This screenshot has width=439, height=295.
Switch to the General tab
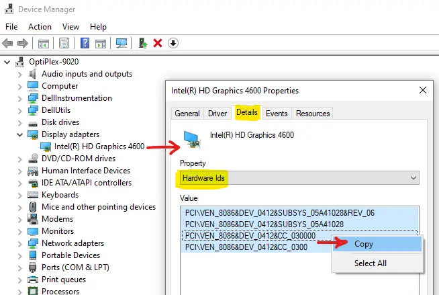[x=187, y=114]
